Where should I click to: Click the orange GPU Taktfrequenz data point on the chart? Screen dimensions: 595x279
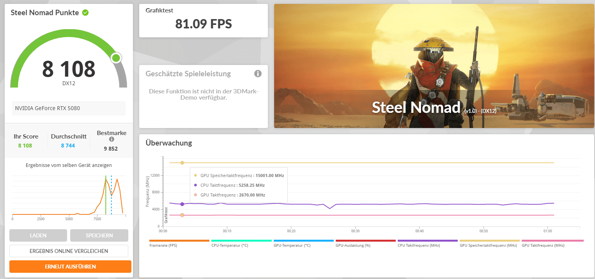click(x=182, y=215)
